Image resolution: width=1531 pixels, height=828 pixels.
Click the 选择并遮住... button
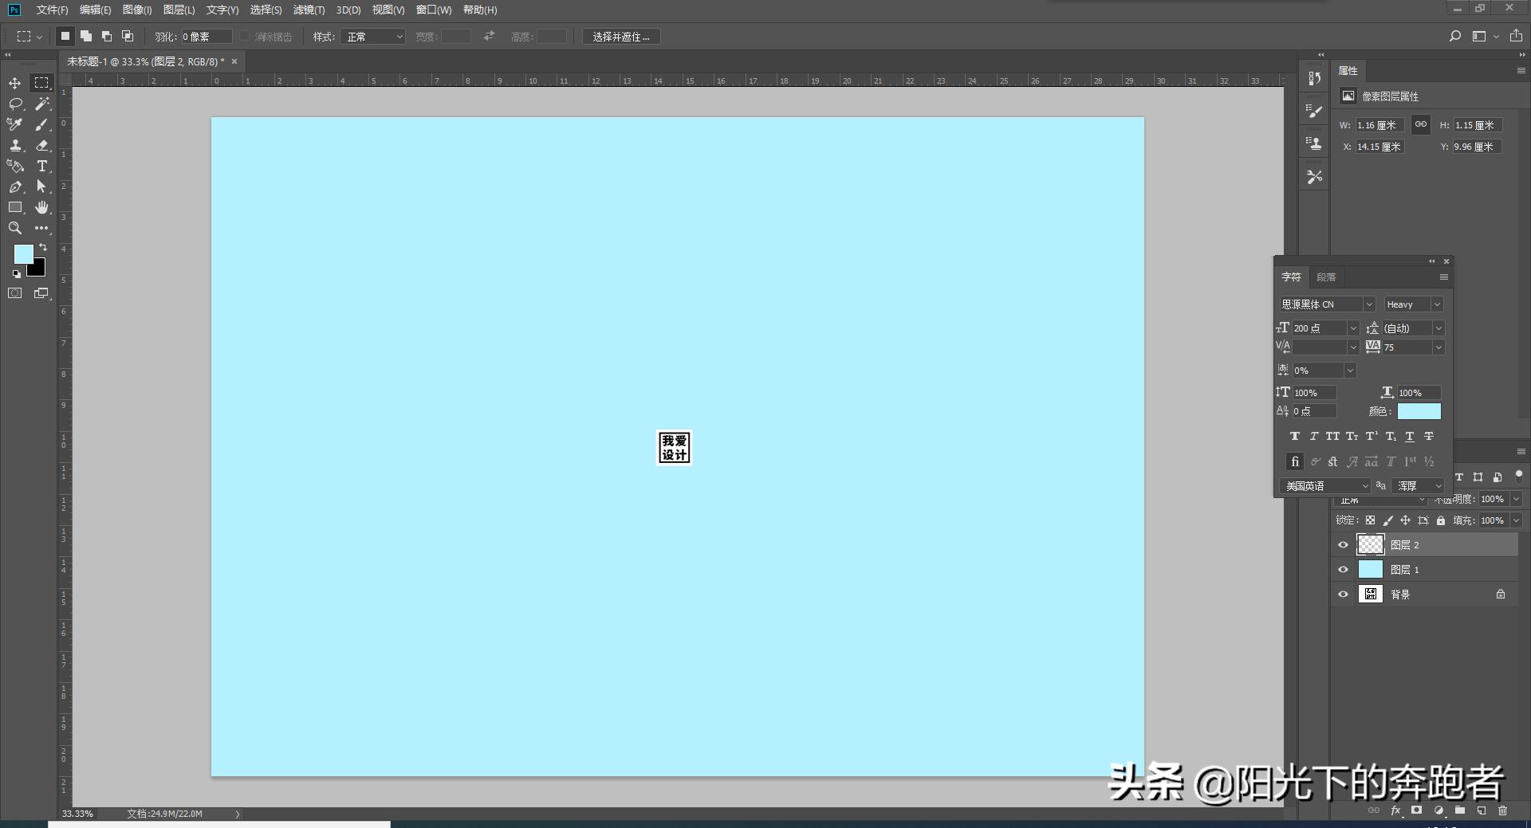tap(621, 37)
